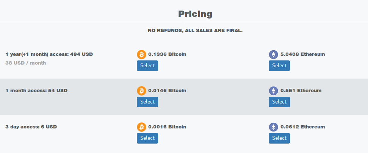
Task: Click the 1 year(+1 month) access label
Action: tap(49, 54)
